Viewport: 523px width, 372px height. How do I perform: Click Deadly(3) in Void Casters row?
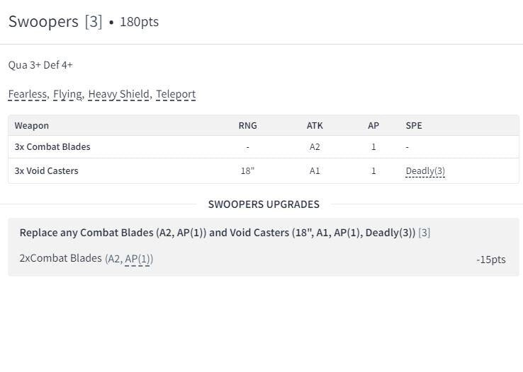pos(425,171)
